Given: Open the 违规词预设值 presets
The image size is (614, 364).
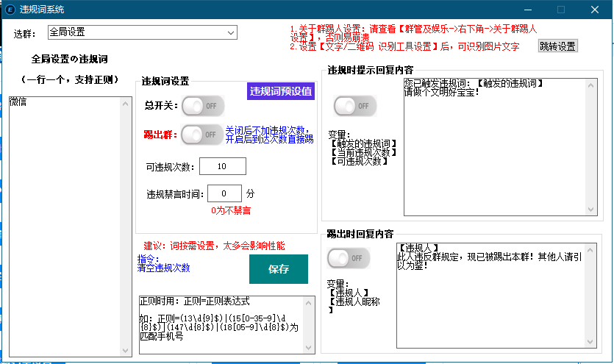Looking at the screenshot, I should [281, 91].
